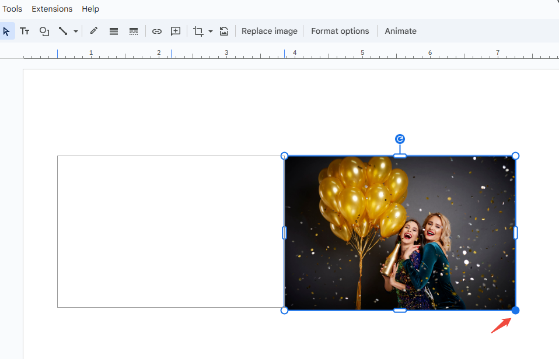Crop the selected image
The width and height of the screenshot is (559, 359).
[x=198, y=31]
